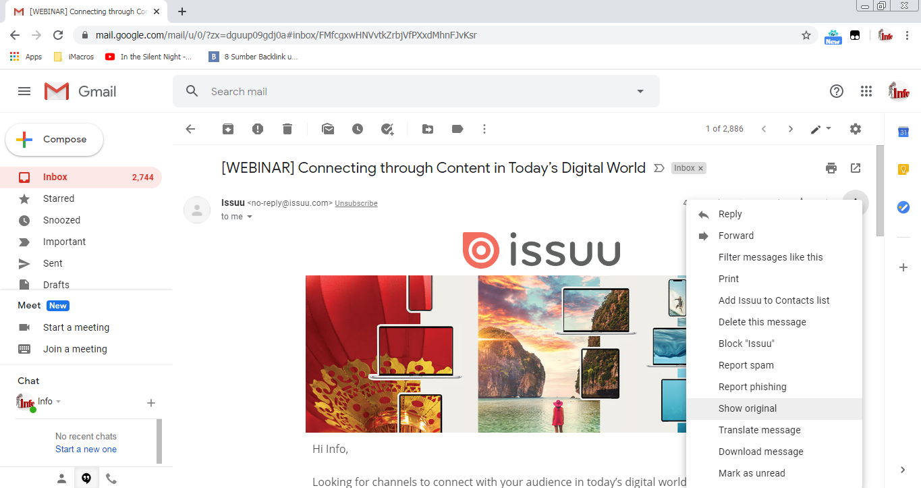921x488 pixels.
Task: Open the Starred folder
Action: click(x=81, y=198)
